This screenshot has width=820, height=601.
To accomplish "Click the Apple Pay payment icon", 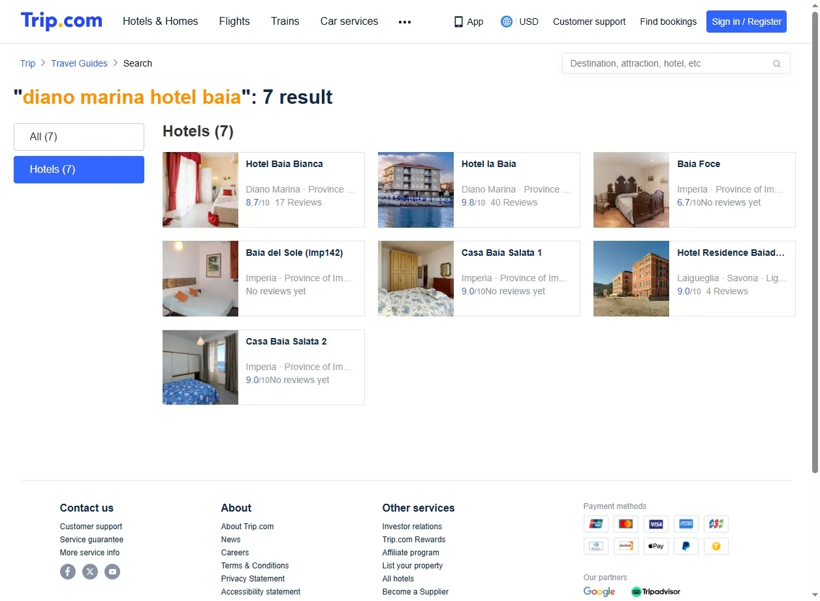I will tap(656, 546).
